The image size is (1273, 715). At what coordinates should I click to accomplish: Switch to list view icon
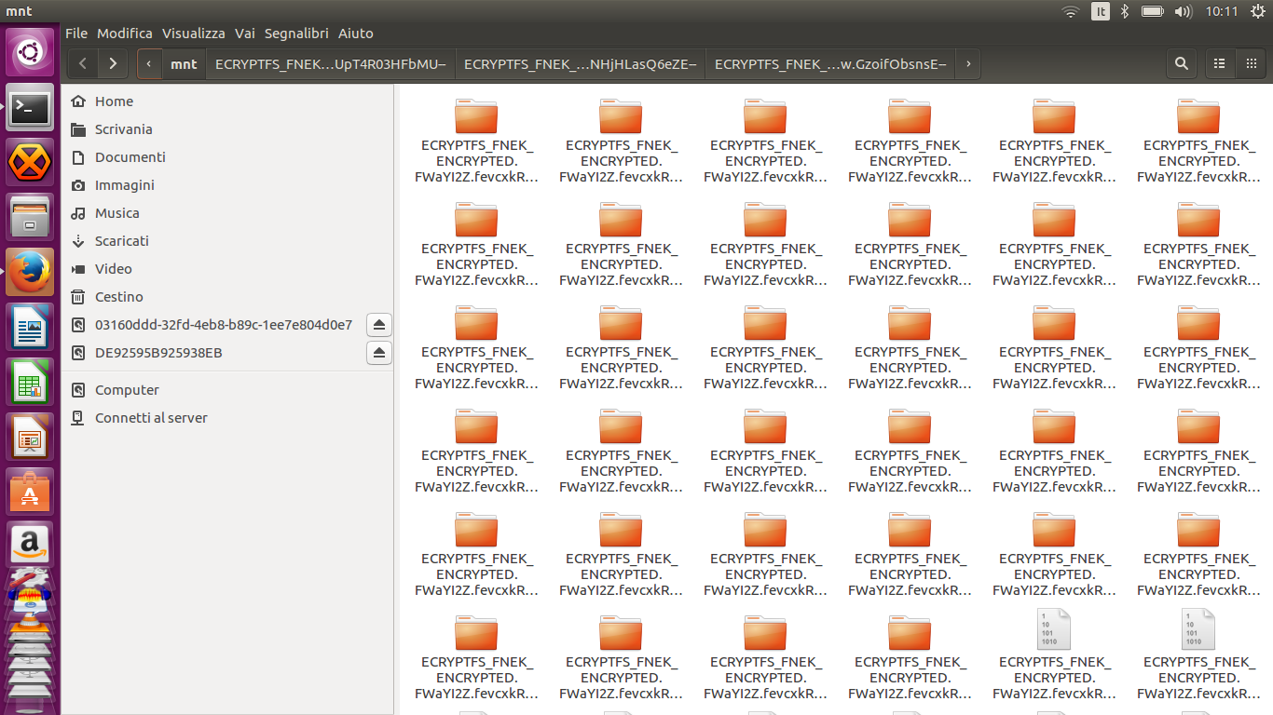(1219, 63)
